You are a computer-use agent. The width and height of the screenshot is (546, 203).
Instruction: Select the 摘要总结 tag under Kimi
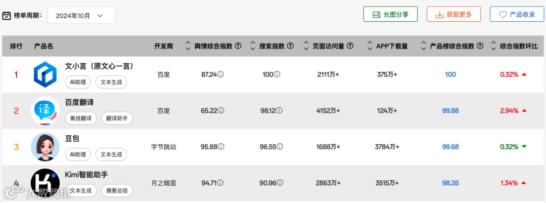[x=117, y=191]
